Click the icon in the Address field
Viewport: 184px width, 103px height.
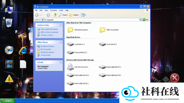tap(43, 20)
